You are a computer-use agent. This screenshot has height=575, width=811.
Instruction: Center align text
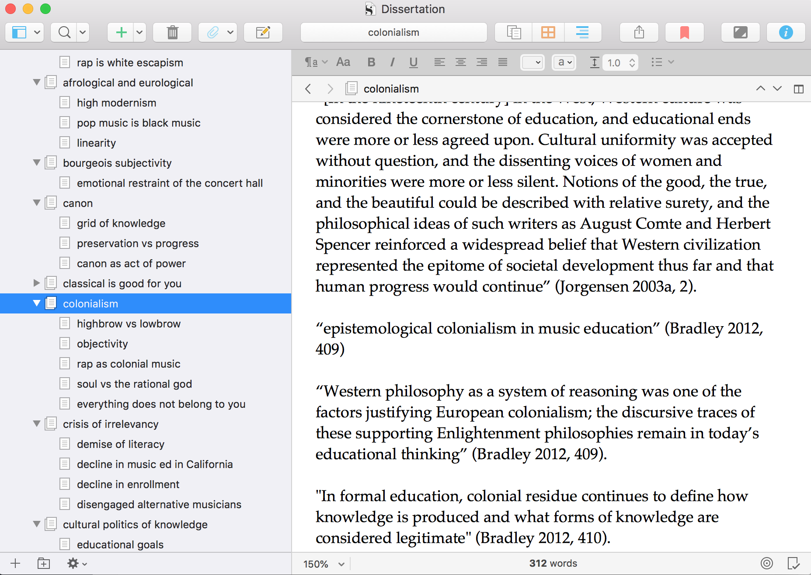click(460, 62)
